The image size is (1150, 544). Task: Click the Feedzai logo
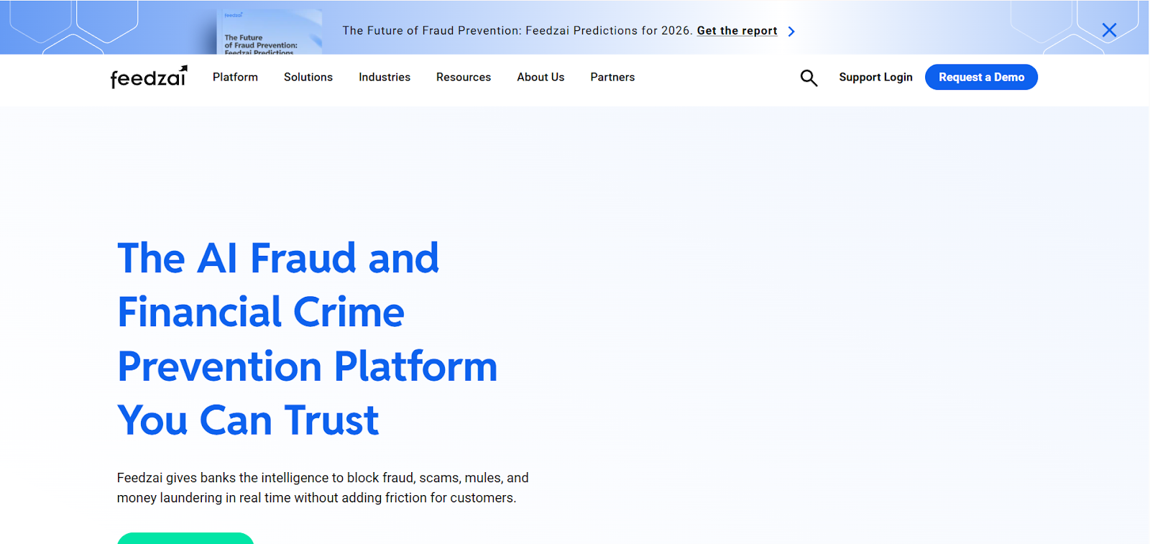[x=149, y=77]
